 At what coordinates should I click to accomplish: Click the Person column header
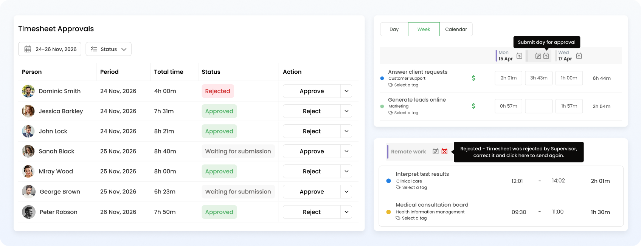[32, 72]
